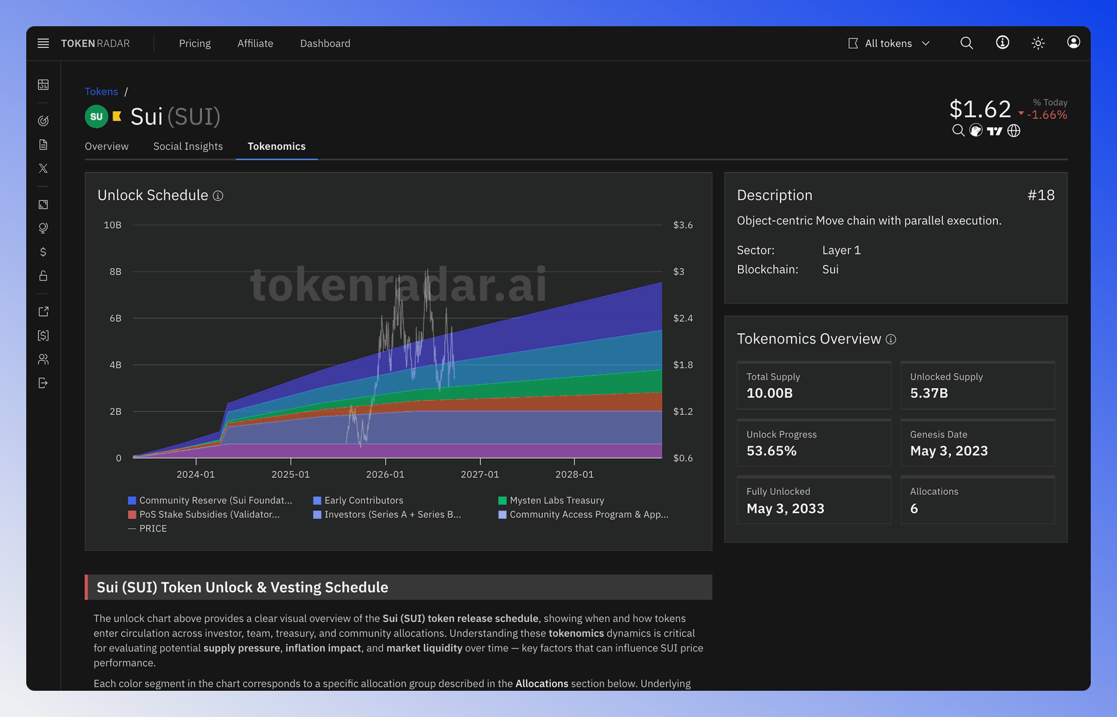
Task: Open the TradingView icon under the price
Action: pyautogui.click(x=995, y=131)
